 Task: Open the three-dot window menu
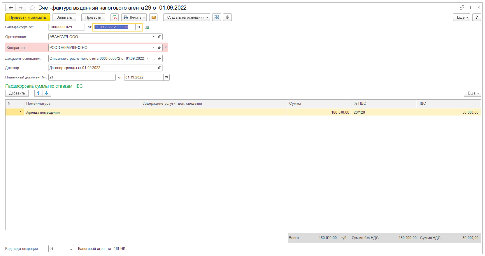471,8
